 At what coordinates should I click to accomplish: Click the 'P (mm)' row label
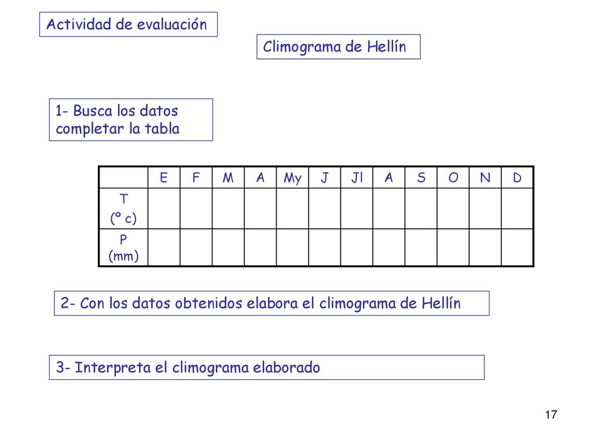click(123, 247)
